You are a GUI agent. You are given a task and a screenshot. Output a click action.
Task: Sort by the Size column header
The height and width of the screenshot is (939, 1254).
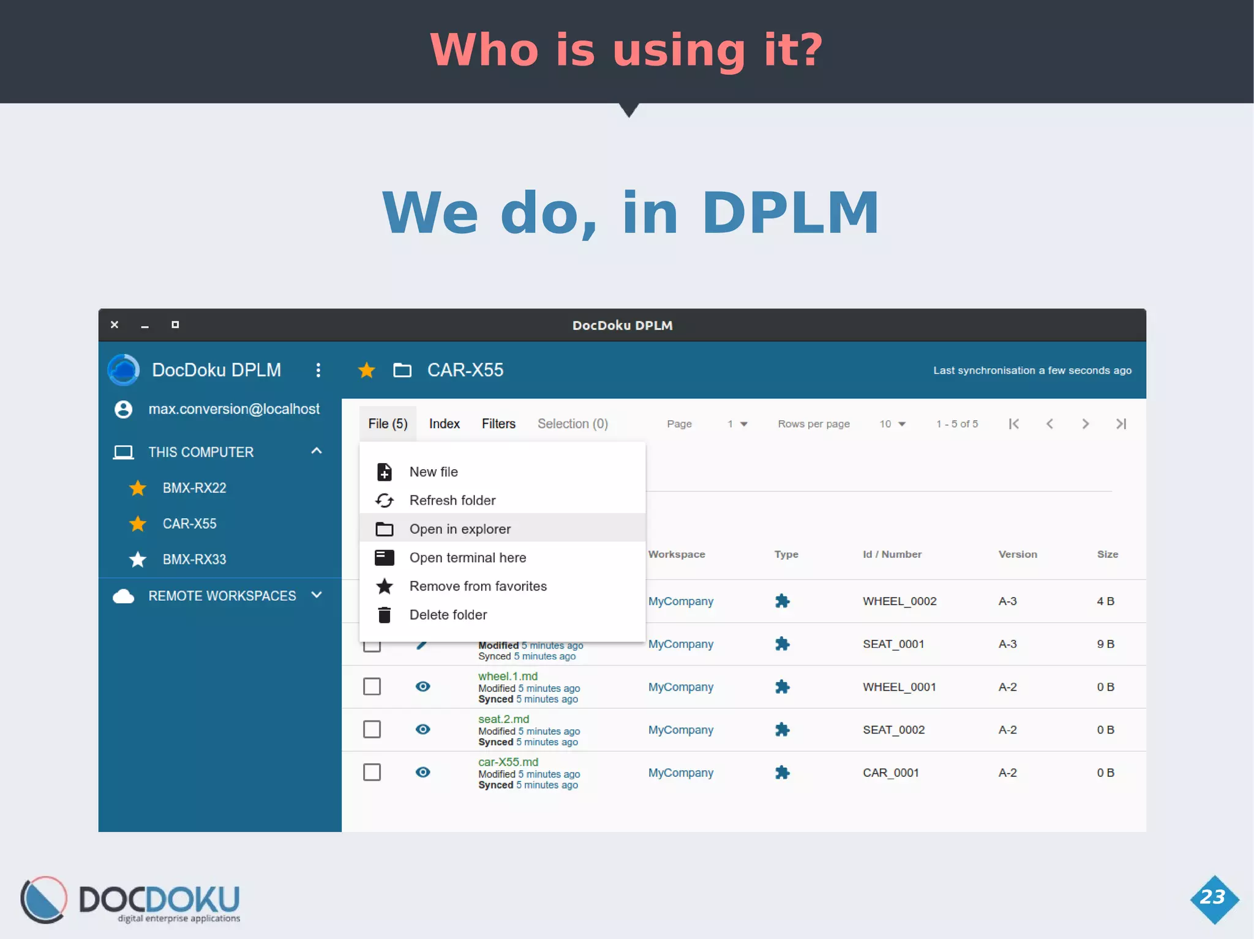pos(1107,554)
